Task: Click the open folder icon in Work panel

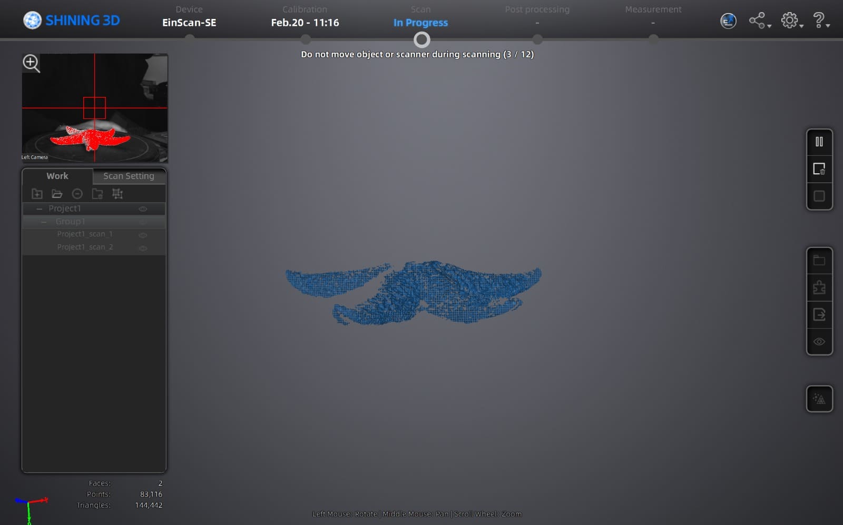Action: pos(57,194)
